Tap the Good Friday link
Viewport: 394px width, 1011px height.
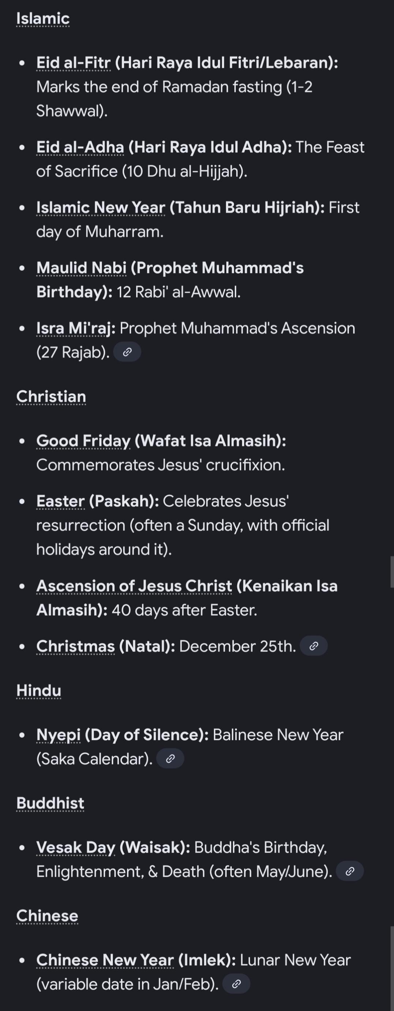83,441
